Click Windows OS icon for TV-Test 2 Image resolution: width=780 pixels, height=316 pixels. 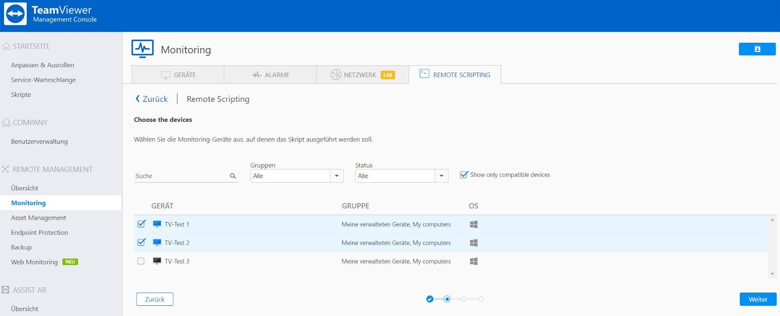473,243
